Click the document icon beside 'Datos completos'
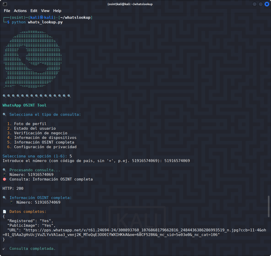Screen dimensions: 271x256 (4, 212)
